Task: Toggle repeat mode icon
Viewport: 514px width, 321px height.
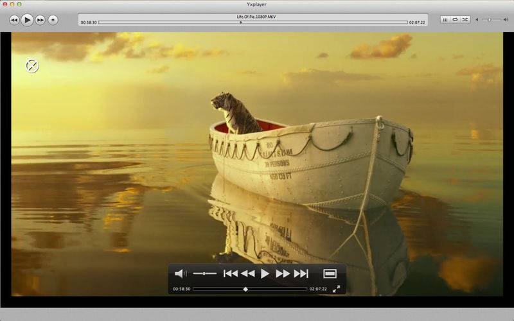Action: point(455,20)
